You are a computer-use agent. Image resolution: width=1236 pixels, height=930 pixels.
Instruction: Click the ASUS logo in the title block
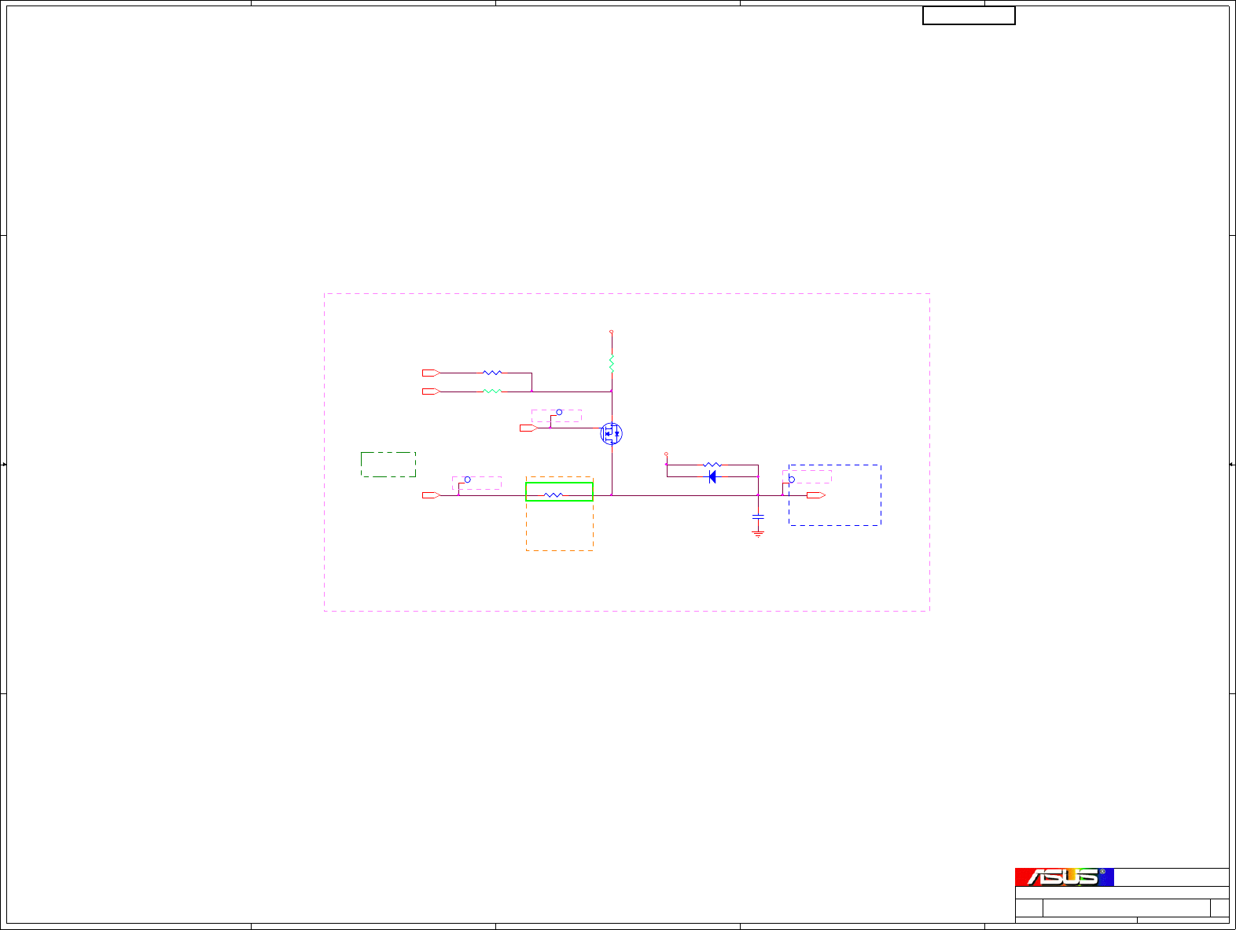(x=1065, y=877)
